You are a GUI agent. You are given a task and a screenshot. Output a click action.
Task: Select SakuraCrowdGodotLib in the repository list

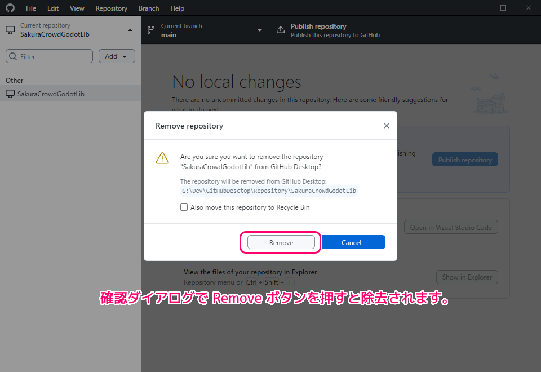click(70, 94)
